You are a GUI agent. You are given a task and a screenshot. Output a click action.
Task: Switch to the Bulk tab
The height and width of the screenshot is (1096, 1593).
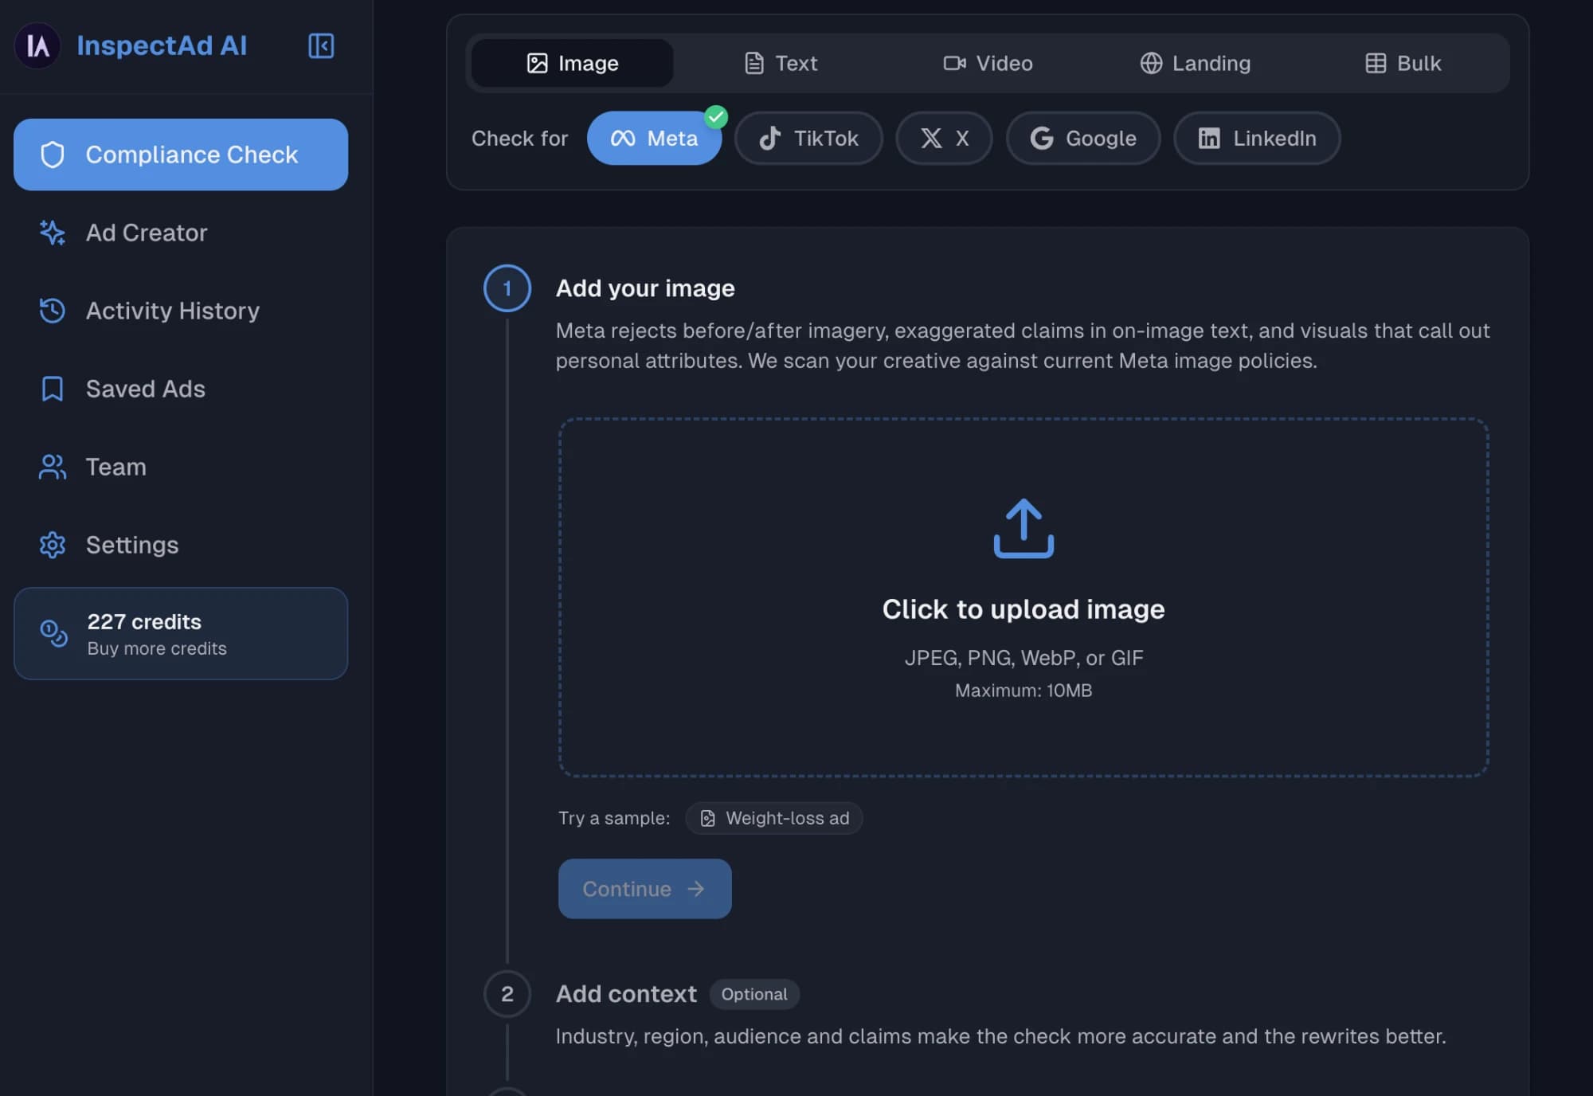1403,63
